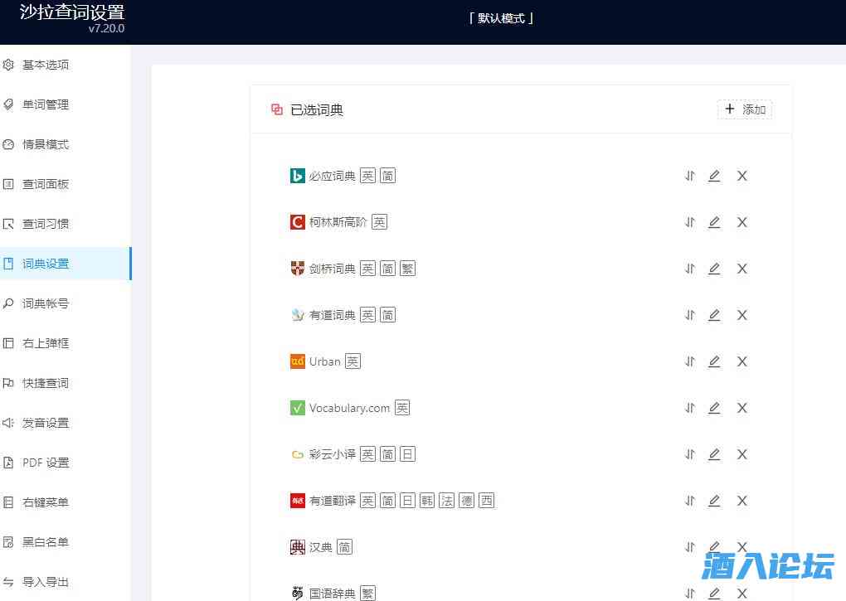Edit the 必应词典 dictionary

714,176
